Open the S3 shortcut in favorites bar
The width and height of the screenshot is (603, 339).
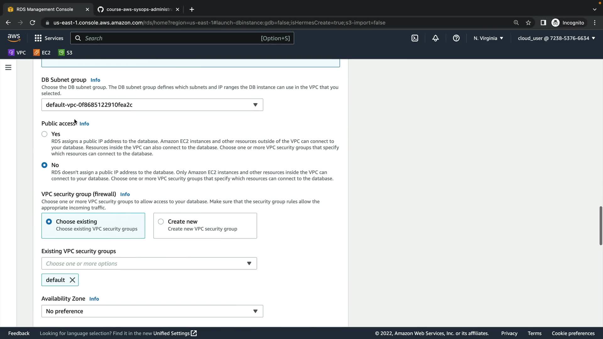tap(65, 53)
